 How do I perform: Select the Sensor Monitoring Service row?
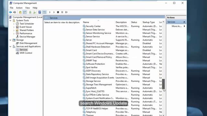[x=122, y=33]
